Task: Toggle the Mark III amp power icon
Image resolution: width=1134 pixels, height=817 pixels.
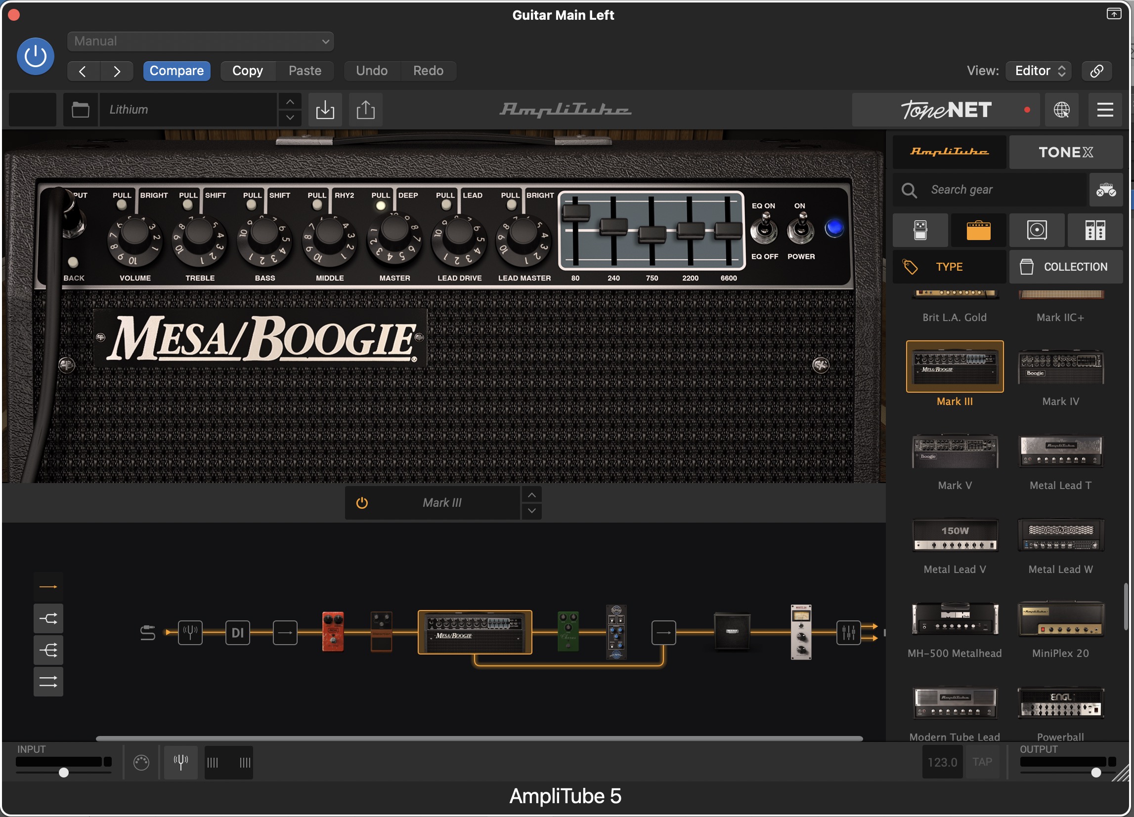Action: 362,503
